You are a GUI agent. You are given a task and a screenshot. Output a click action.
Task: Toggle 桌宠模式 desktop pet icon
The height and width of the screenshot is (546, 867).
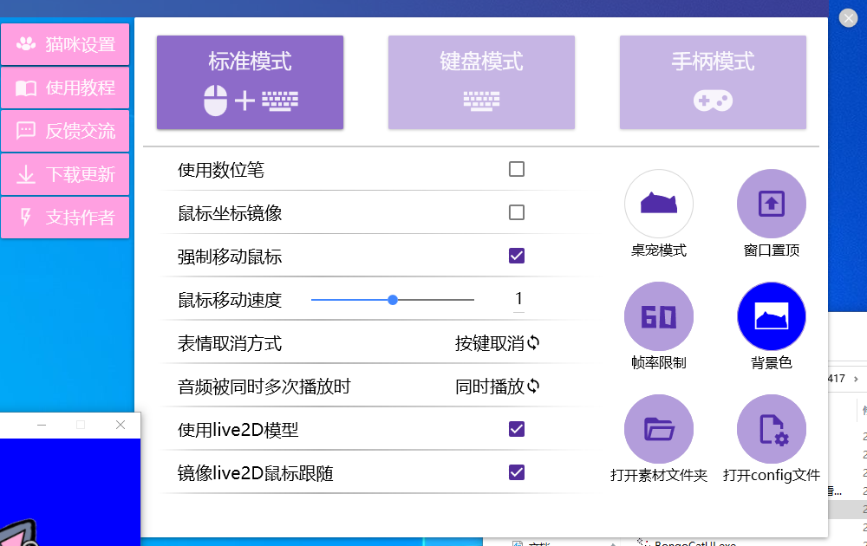tap(659, 204)
